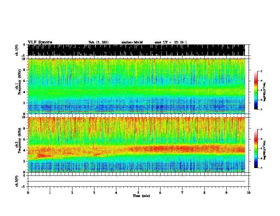Click the "Time (min)" x-axis label
The width and height of the screenshot is (280, 216).
click(x=141, y=196)
